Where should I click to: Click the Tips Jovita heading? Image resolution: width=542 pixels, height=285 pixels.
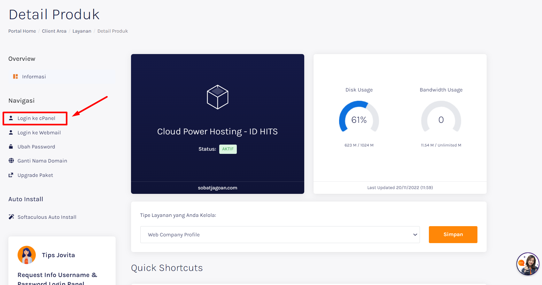click(x=58, y=255)
